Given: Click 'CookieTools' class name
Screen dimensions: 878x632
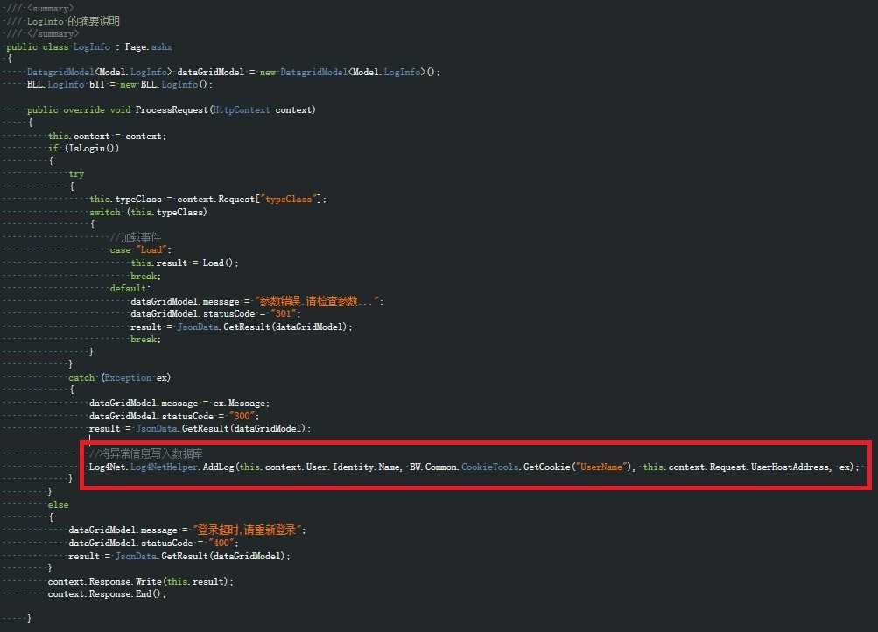Looking at the screenshot, I should point(490,467).
